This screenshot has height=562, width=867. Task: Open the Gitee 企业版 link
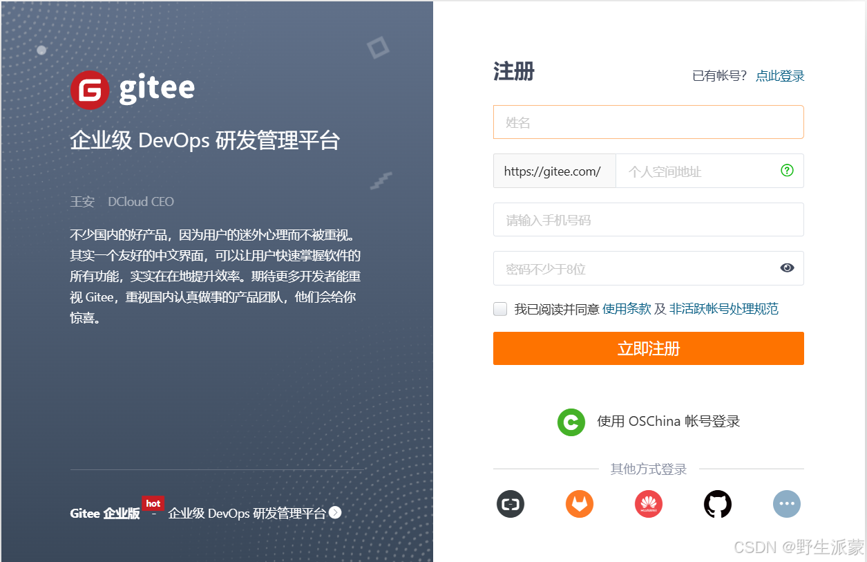point(105,514)
